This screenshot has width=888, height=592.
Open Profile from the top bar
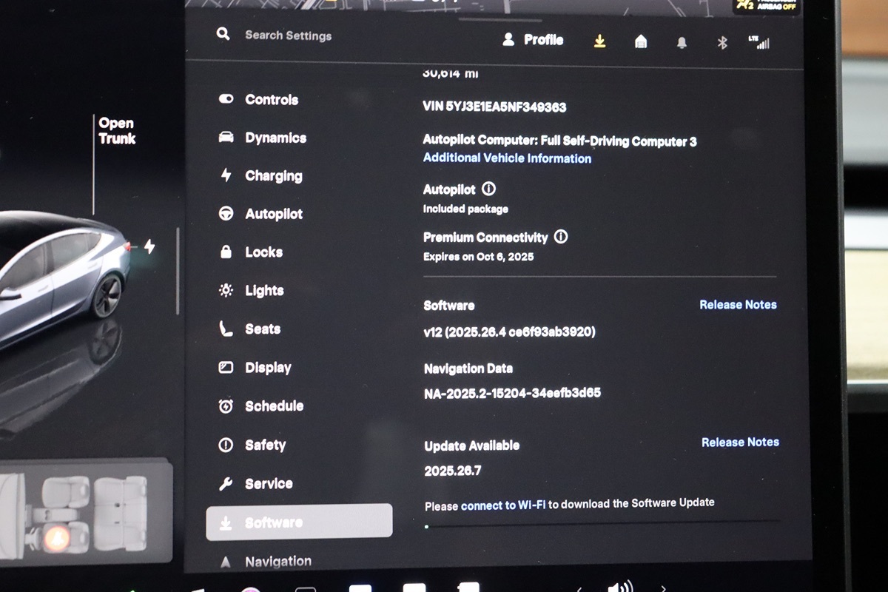click(533, 40)
